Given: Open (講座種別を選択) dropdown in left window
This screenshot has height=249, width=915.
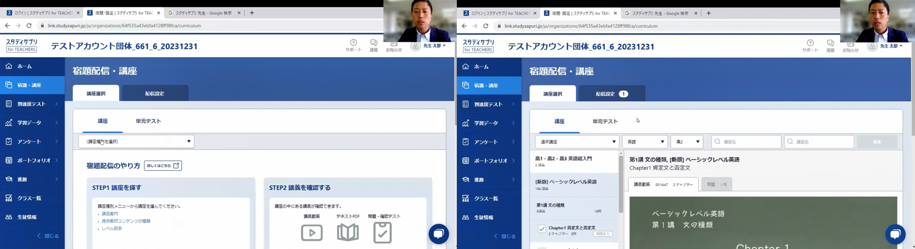Looking at the screenshot, I should [136, 142].
